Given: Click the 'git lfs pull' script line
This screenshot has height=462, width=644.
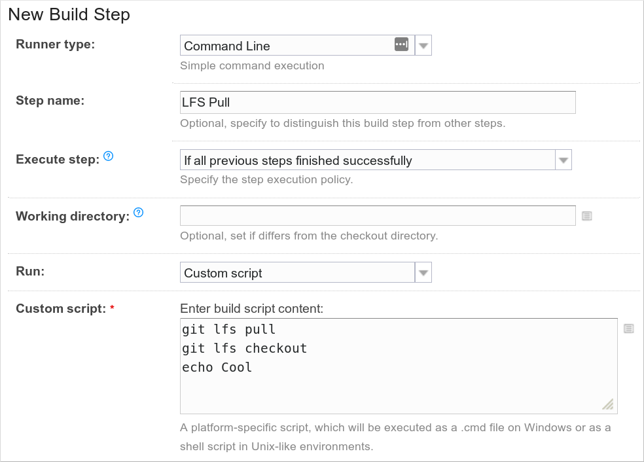Looking at the screenshot, I should pos(229,329).
